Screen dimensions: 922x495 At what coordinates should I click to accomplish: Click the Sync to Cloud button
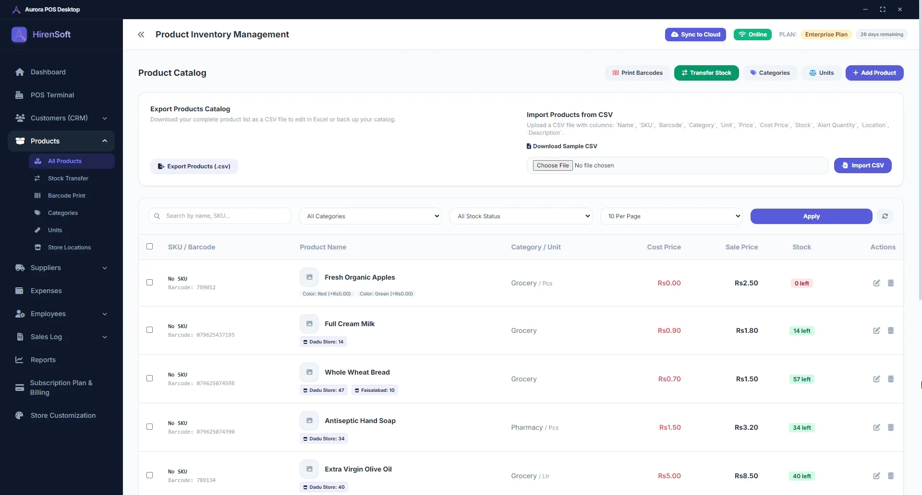[695, 35]
